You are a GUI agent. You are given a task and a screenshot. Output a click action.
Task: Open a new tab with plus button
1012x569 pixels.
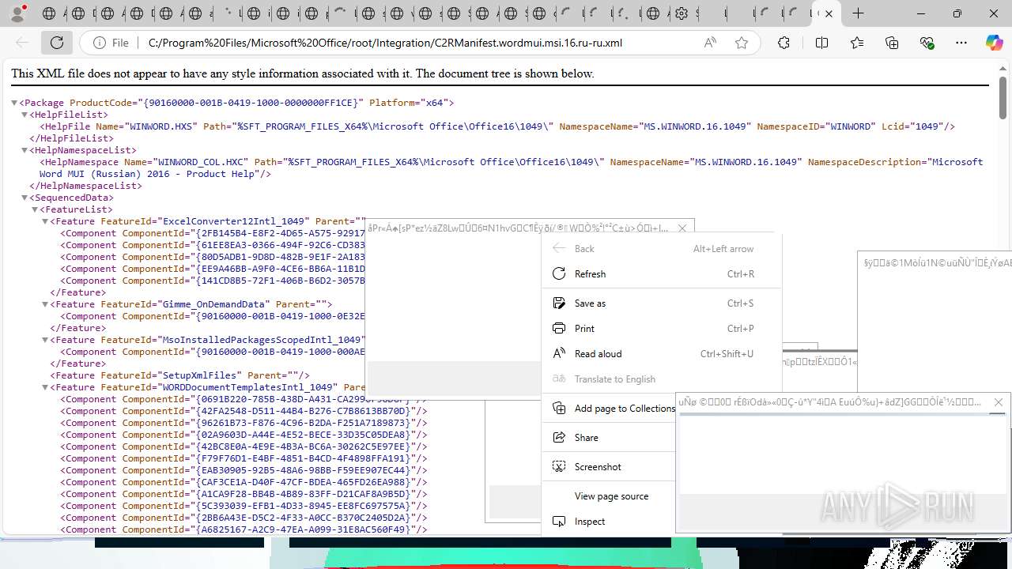click(x=858, y=13)
